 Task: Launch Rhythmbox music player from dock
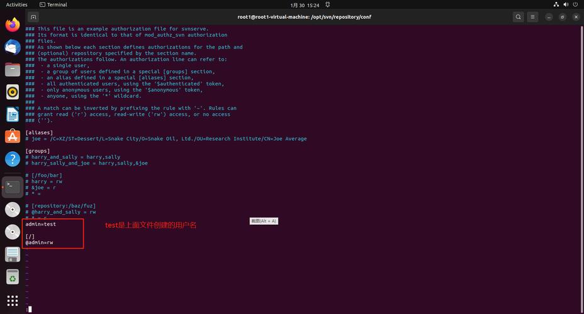pyautogui.click(x=13, y=92)
